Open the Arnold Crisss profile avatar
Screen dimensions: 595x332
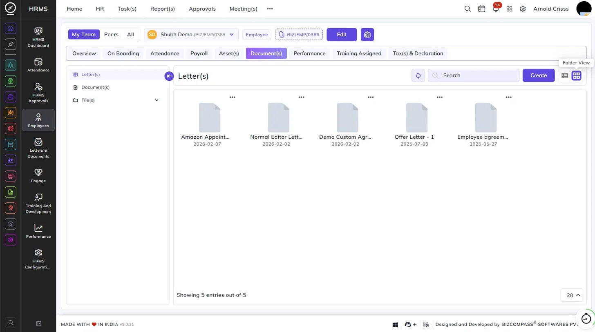coord(584,9)
